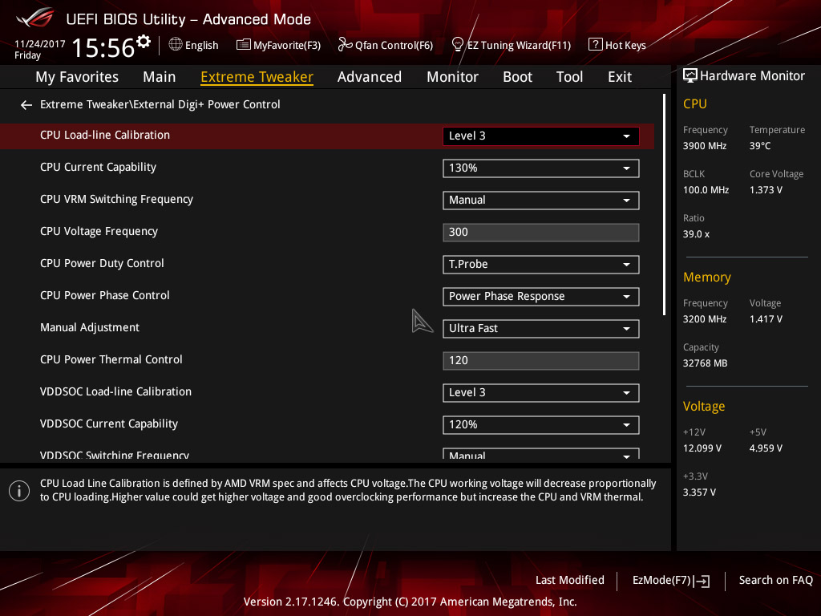Switch to EzMode(F7)
Screen dimensions: 821x616
pyautogui.click(x=671, y=581)
